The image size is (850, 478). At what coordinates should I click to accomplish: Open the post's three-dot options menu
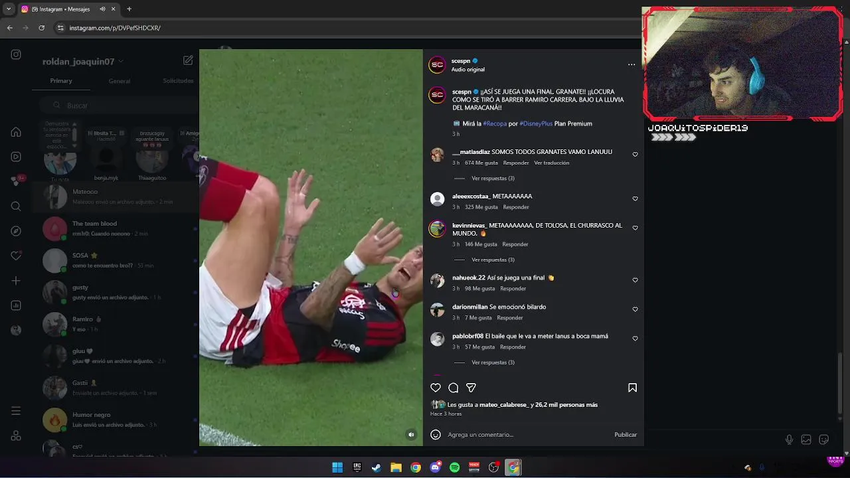[x=632, y=64]
